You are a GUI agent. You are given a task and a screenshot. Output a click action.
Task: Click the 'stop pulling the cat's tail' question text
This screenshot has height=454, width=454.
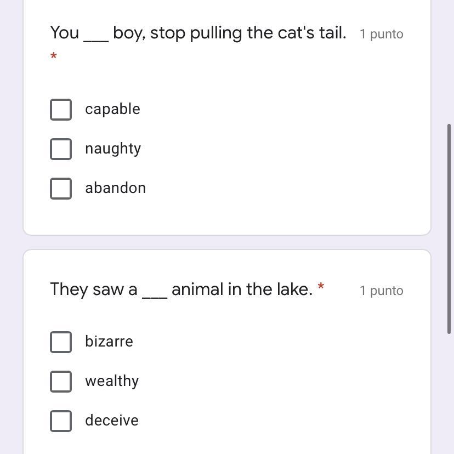coord(248,33)
